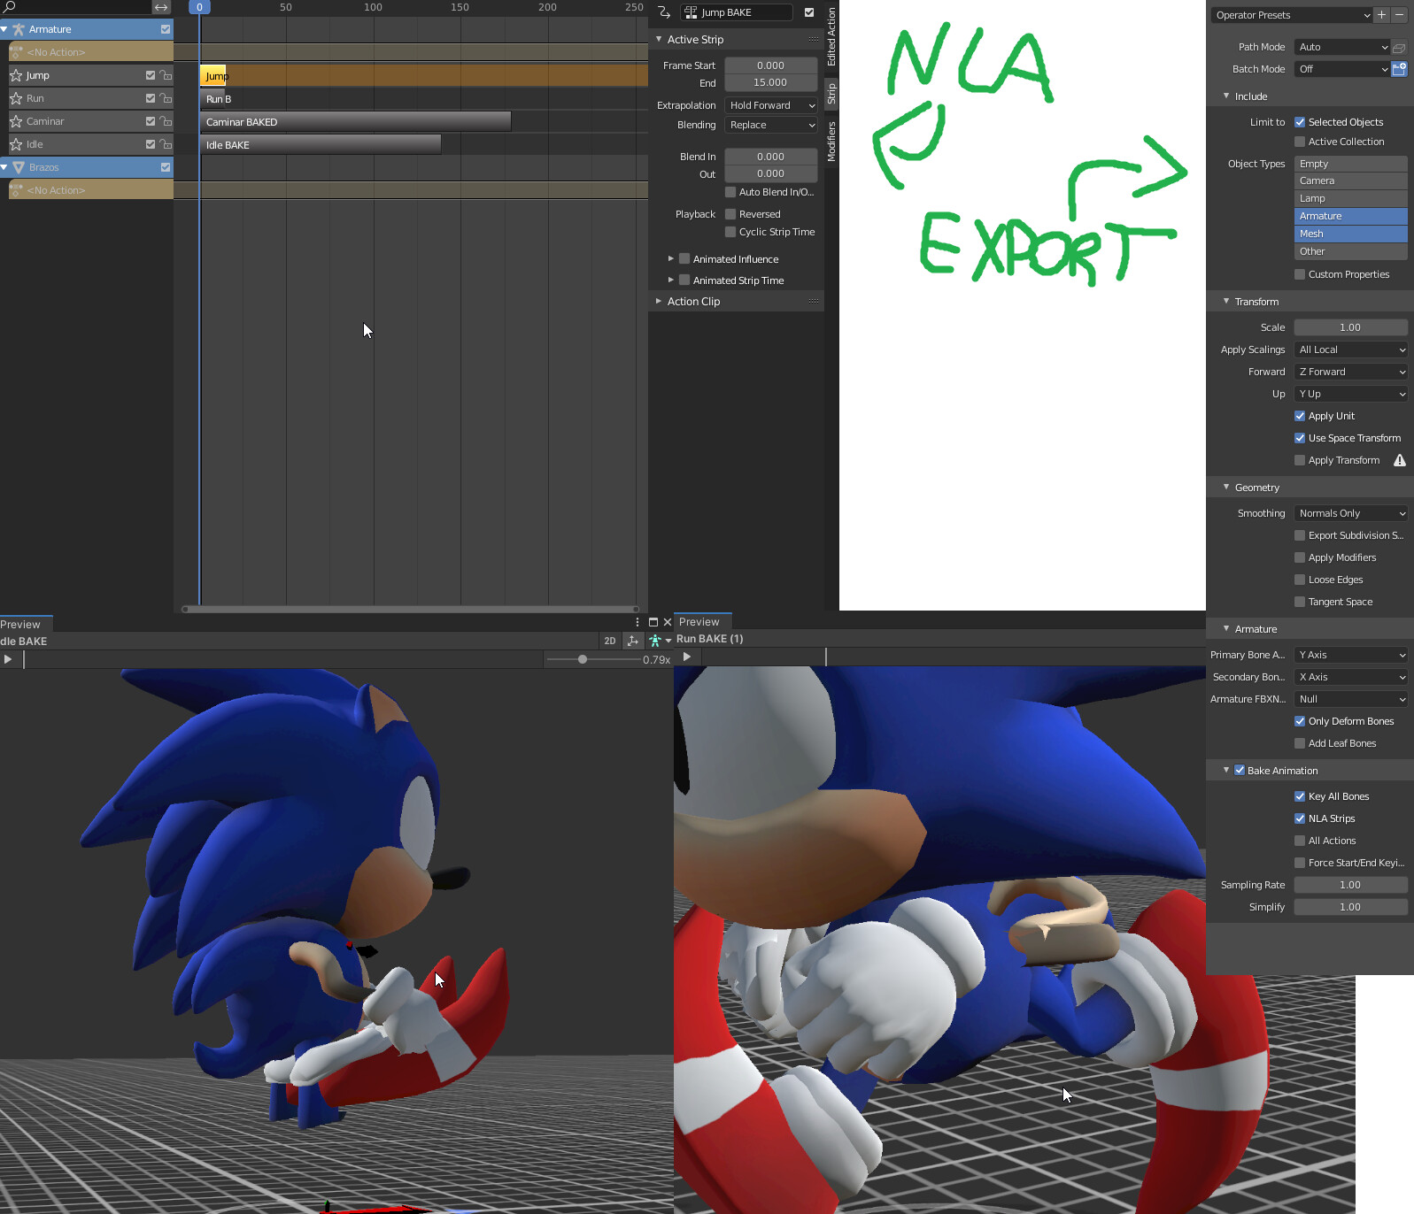Collapse the Active Strip panel

(659, 40)
